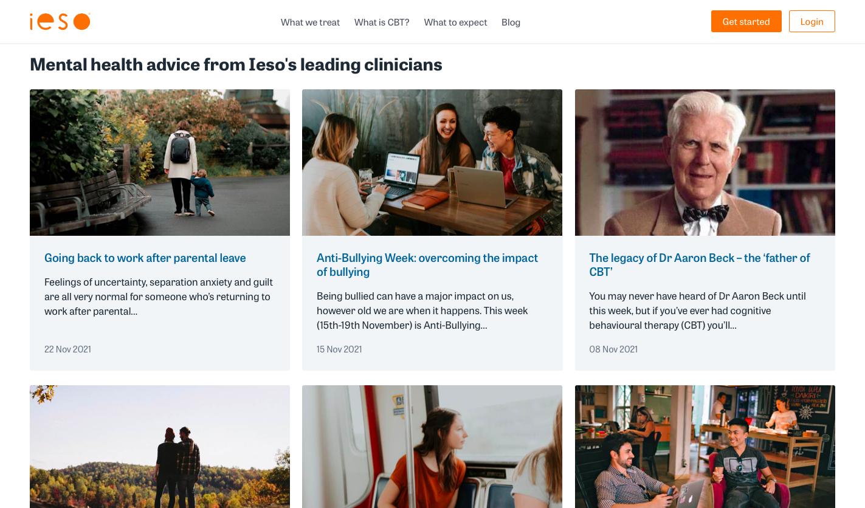The width and height of the screenshot is (865, 508).
Task: Open the What is CBT? page
Action: click(382, 22)
